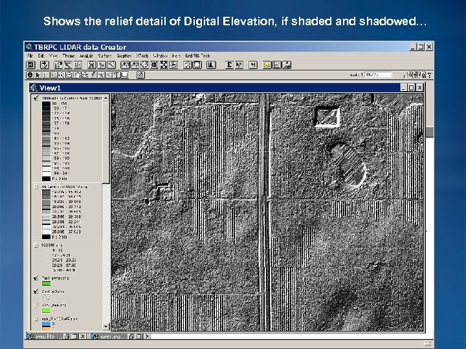Viewport: 466px width, 349px height.
Task: Click the 181 - 182 legend label
Action: coord(61,138)
